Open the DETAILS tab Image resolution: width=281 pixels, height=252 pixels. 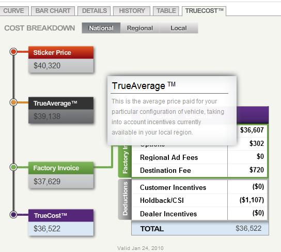pyautogui.click(x=94, y=11)
